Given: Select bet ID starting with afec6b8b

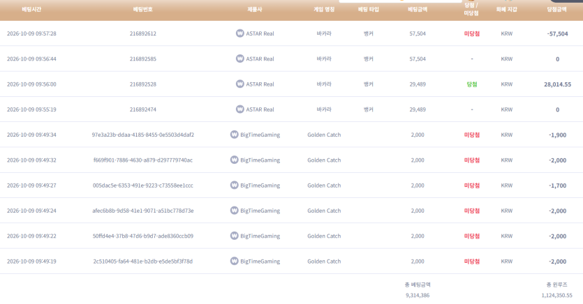Looking at the screenshot, I should [x=142, y=211].
